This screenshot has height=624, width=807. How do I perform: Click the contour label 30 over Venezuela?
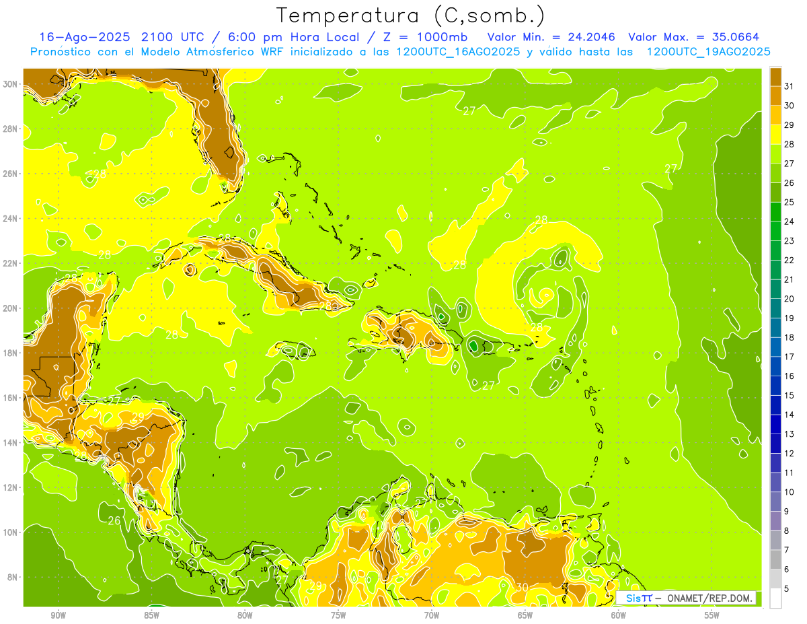[522, 587]
